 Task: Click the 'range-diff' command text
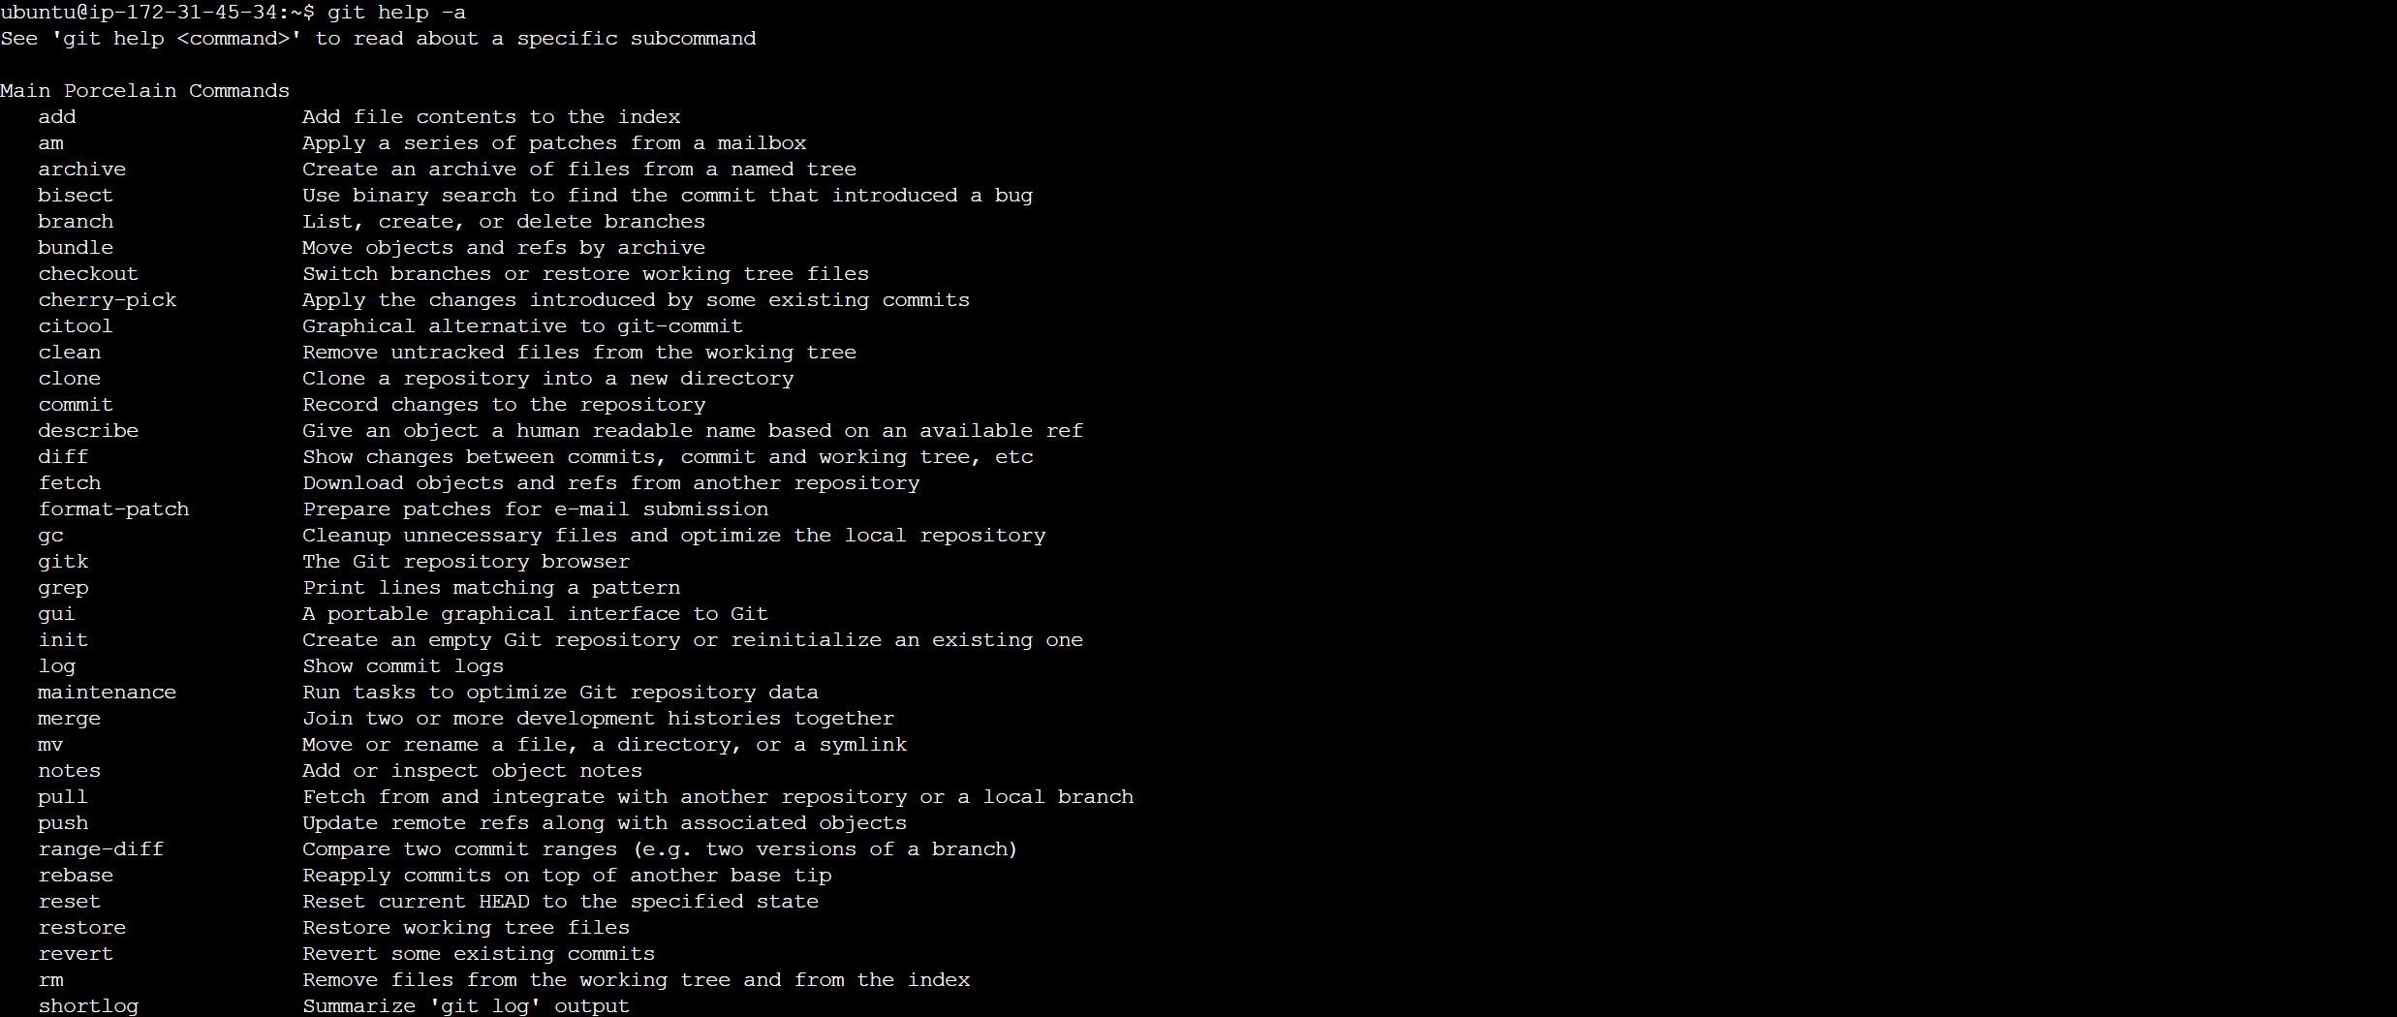tap(102, 849)
